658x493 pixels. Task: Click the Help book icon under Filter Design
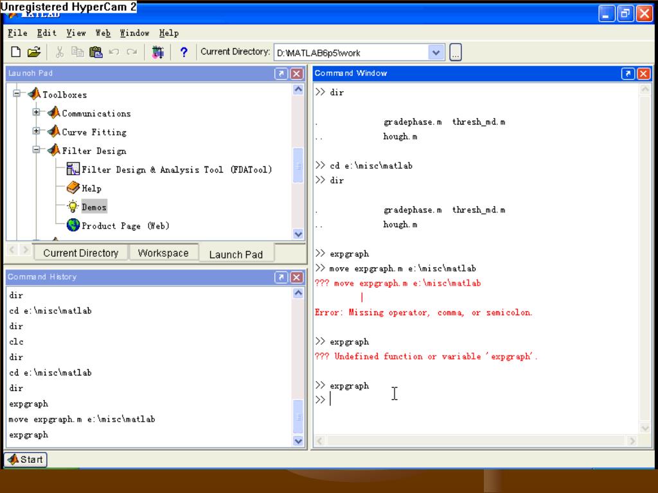tap(73, 187)
